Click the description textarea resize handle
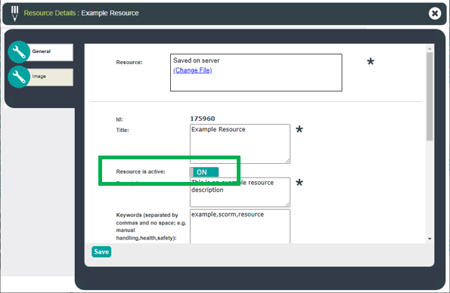This screenshot has height=293, width=450. 287,204
